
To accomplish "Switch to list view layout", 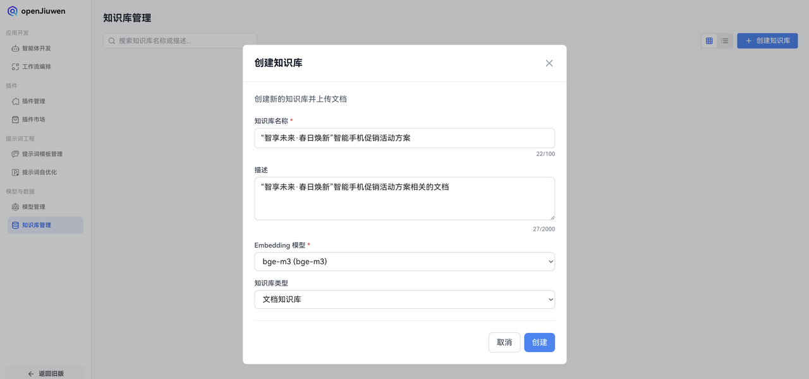I will coord(724,40).
